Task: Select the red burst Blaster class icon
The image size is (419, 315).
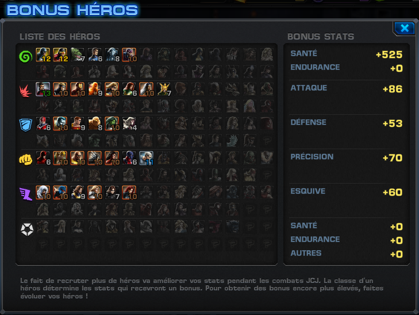Action: pos(26,91)
